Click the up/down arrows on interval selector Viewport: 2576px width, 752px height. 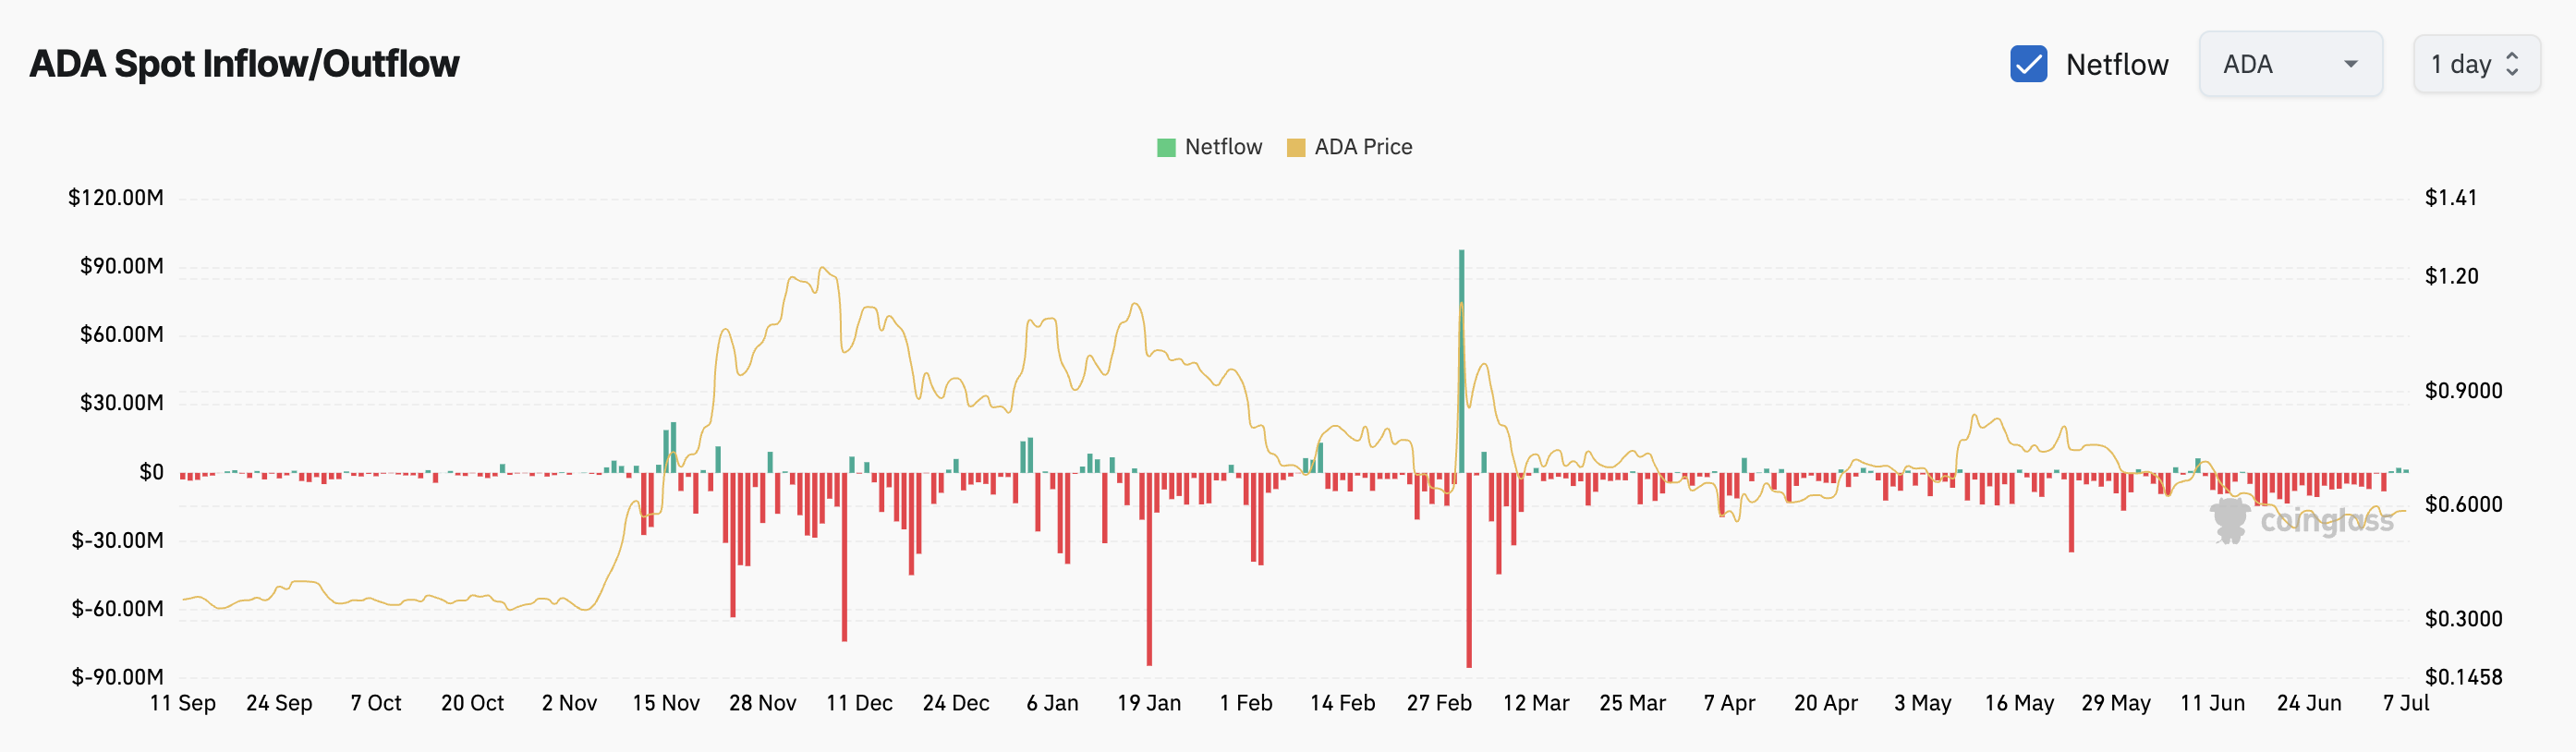2512,64
